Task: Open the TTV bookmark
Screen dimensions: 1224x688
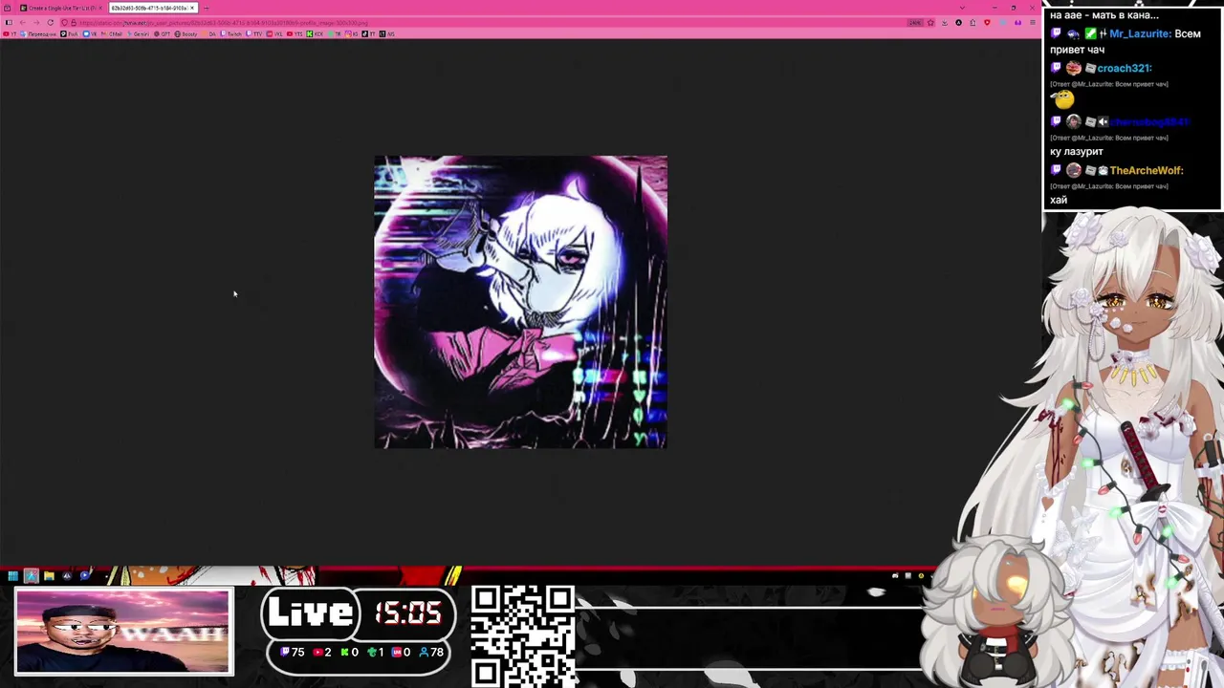Action: 254,34
